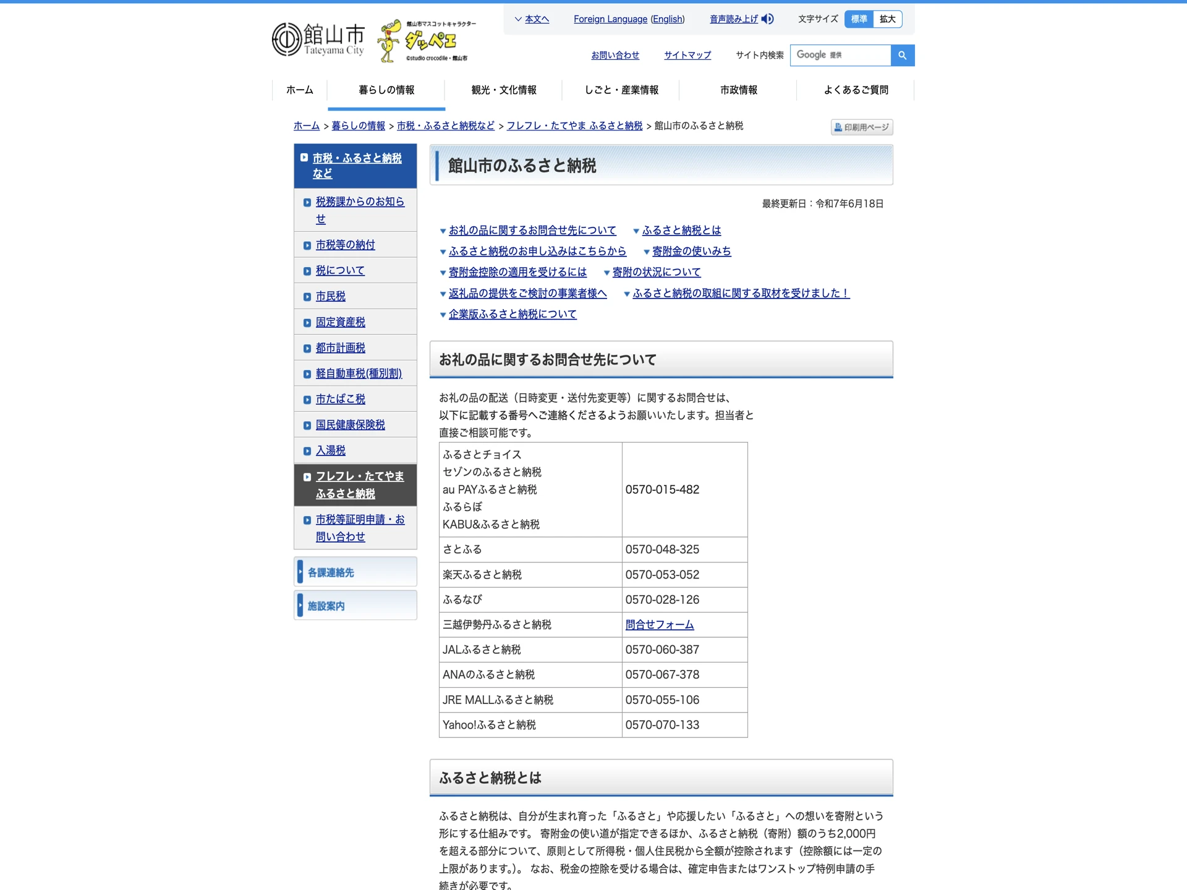Jump to 寄附金の使いみち anchor
The height and width of the screenshot is (890, 1187).
tap(691, 252)
